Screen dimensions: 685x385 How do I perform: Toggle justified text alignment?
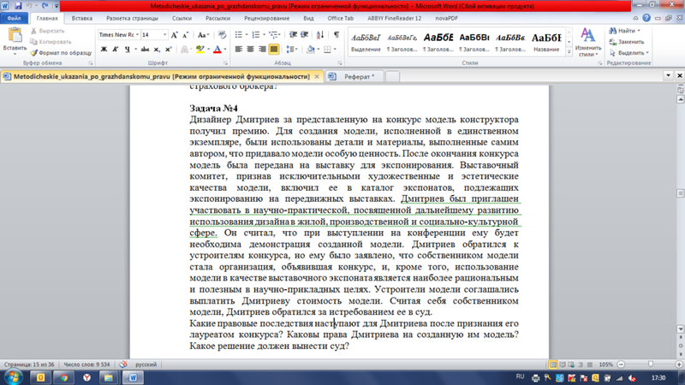[x=274, y=50]
